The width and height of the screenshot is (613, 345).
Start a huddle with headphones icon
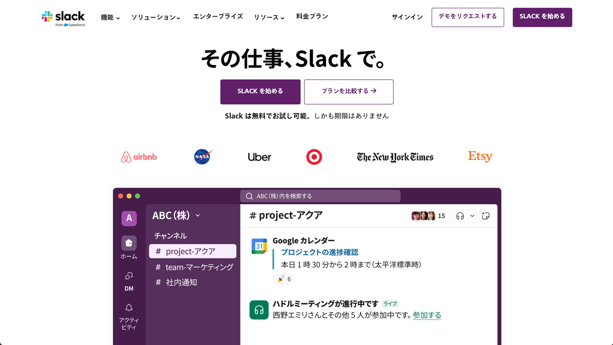pyautogui.click(x=460, y=216)
